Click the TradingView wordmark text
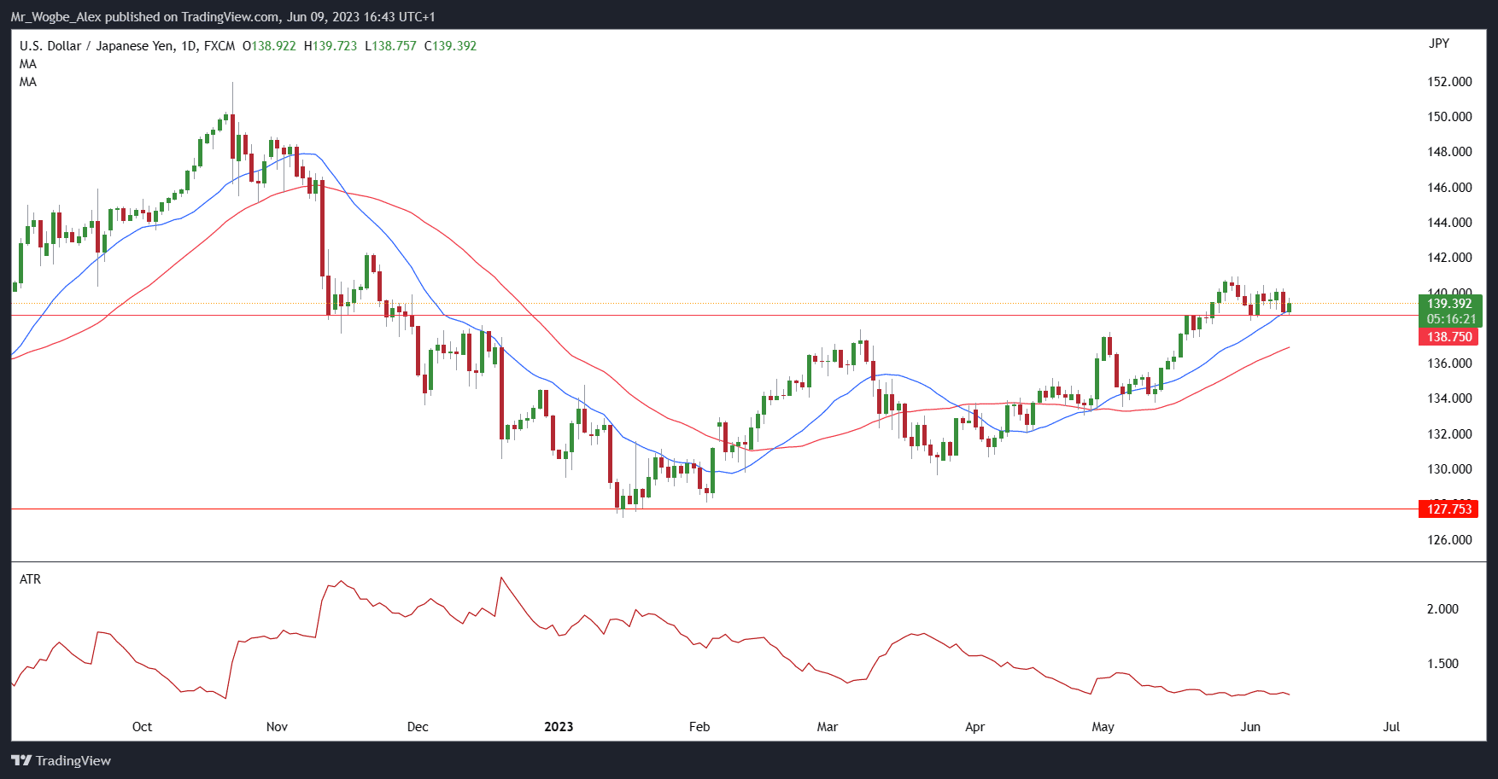Screen dimensions: 1498x779 [x=73, y=760]
